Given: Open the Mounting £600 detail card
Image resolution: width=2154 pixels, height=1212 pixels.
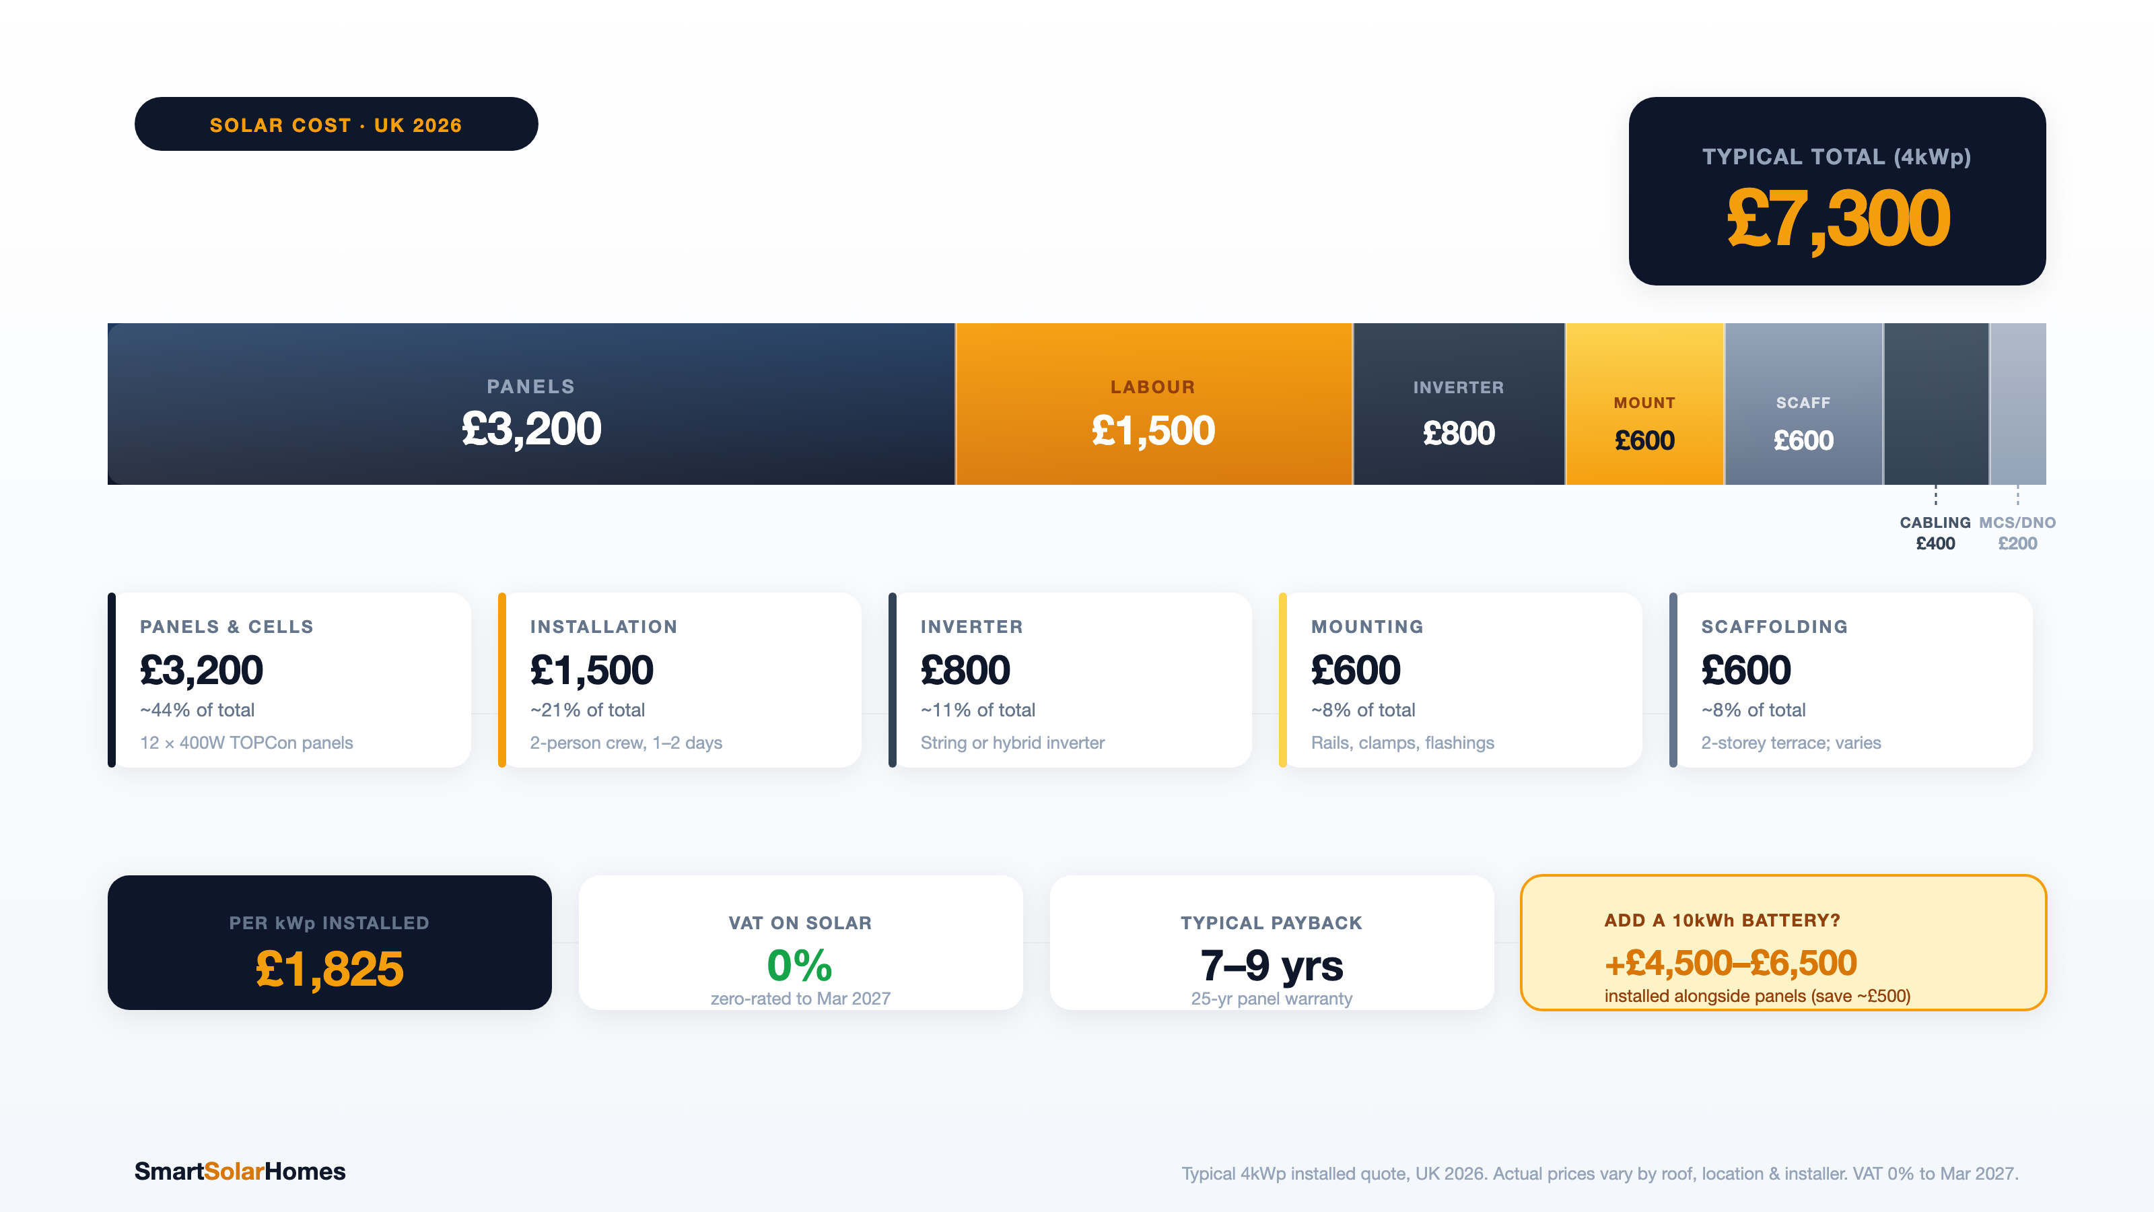Looking at the screenshot, I should (1461, 680).
